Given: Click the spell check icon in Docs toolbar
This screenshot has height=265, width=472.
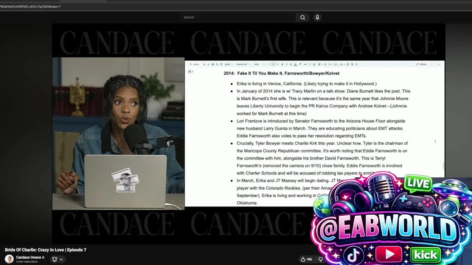Looking at the screenshot, I should click(217, 64).
